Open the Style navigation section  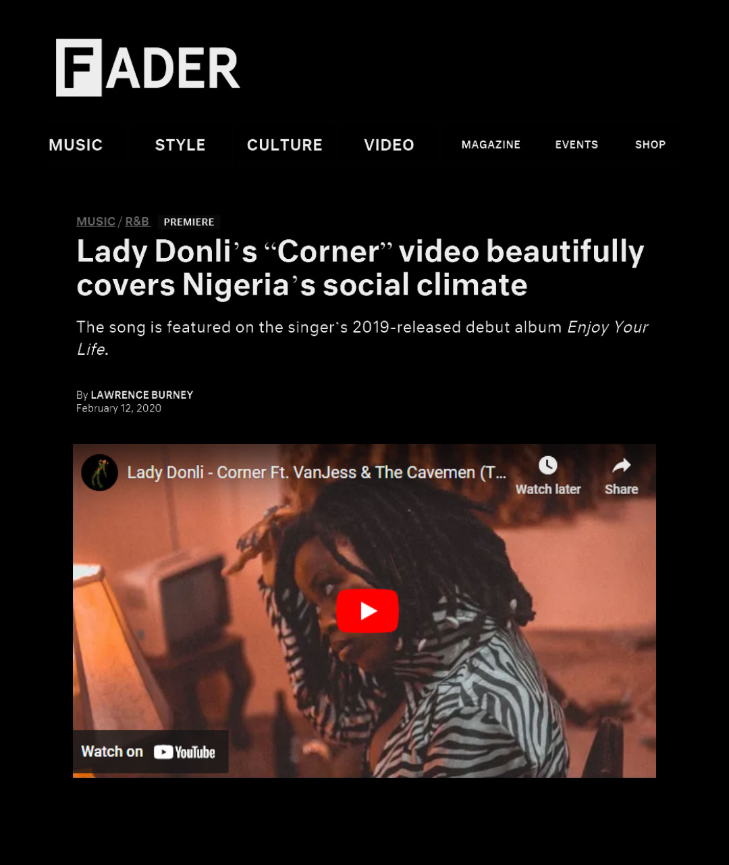[x=180, y=145]
